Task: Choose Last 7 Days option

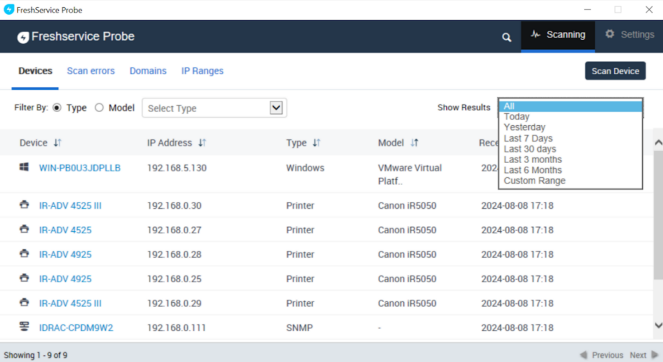Action: 570,138
